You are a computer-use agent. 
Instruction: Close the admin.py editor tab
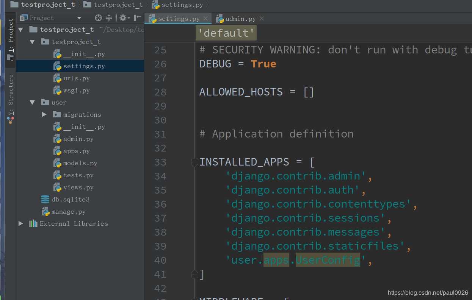point(262,19)
